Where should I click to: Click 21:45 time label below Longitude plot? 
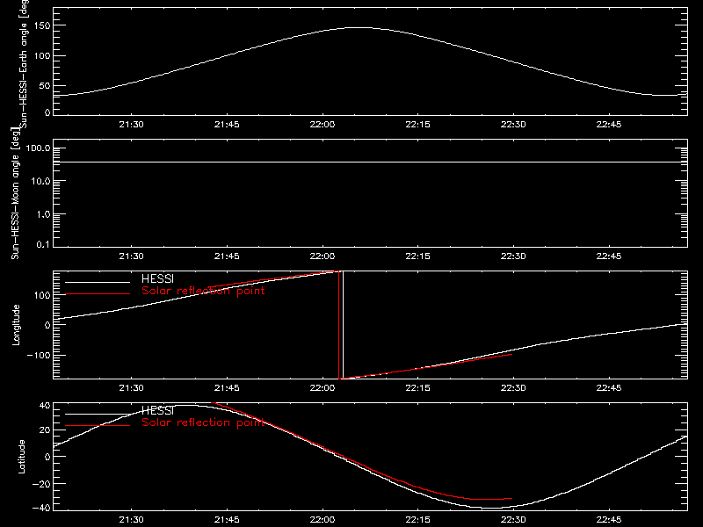(227, 387)
